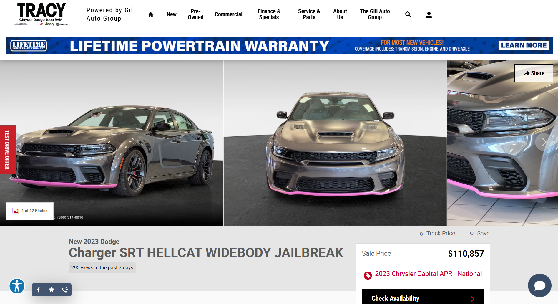
Task: Toggle Save to favorite this vehicle
Action: (x=480, y=233)
